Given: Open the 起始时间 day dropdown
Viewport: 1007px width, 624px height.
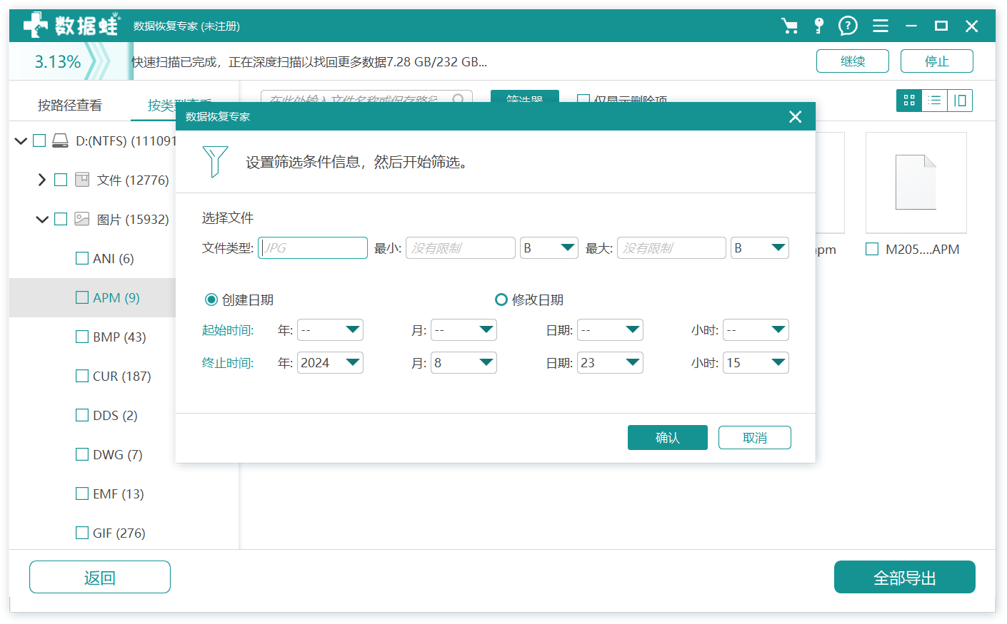Looking at the screenshot, I should click(x=610, y=330).
